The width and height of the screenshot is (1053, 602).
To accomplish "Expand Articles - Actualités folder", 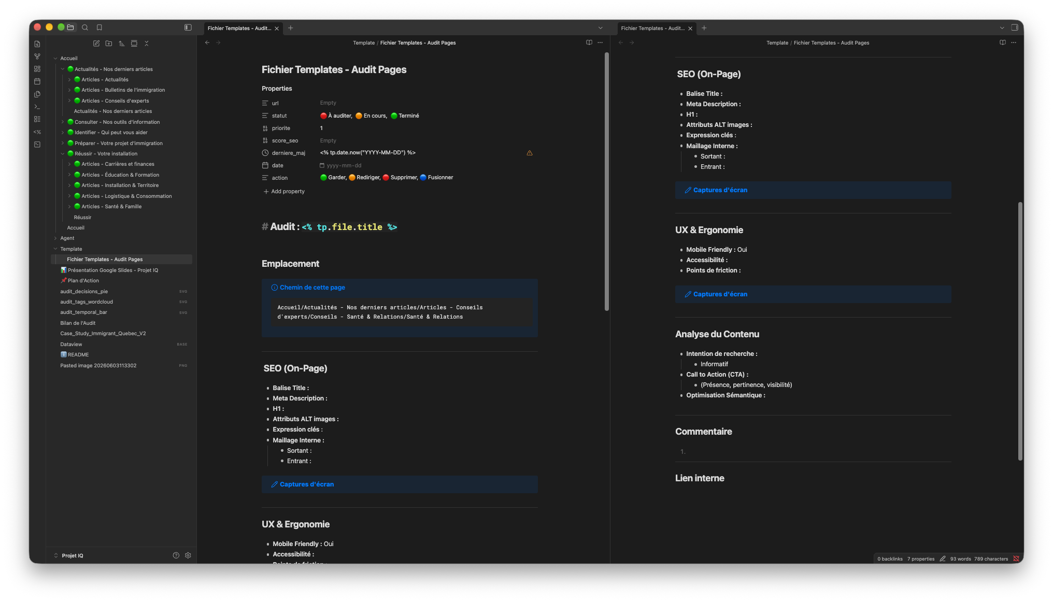I will [x=69, y=79].
